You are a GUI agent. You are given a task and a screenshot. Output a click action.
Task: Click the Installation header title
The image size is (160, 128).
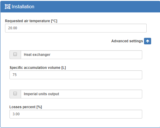(x=23, y=7)
